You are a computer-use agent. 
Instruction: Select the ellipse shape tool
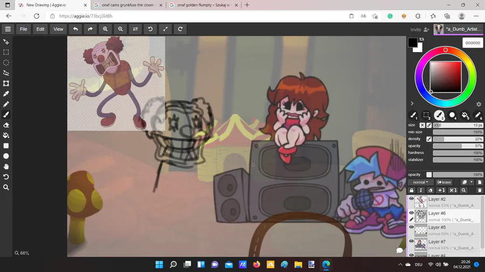[6, 156]
